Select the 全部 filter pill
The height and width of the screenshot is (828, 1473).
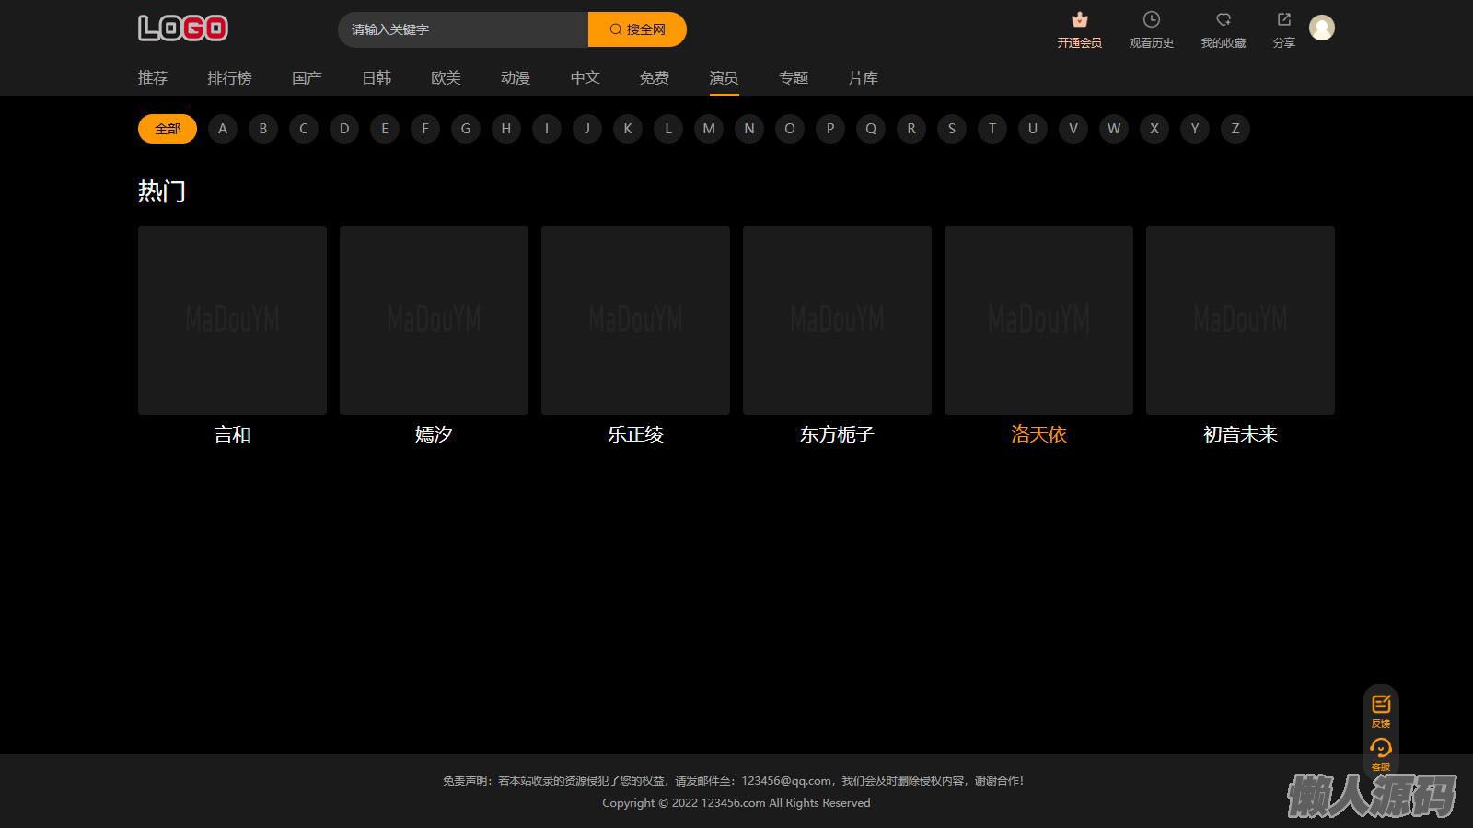point(168,129)
